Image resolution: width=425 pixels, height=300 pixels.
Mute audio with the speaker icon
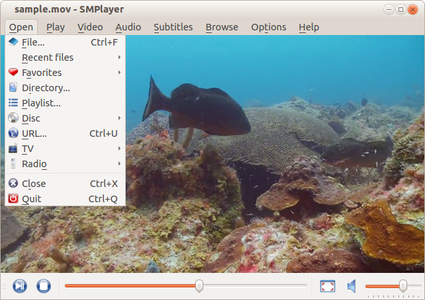click(x=352, y=285)
